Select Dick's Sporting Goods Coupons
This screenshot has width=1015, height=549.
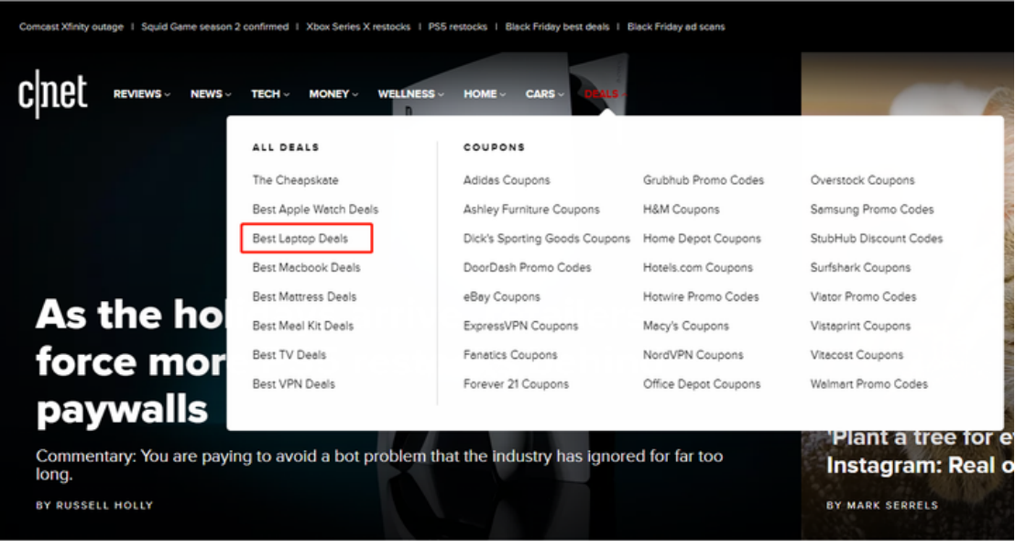(x=546, y=239)
